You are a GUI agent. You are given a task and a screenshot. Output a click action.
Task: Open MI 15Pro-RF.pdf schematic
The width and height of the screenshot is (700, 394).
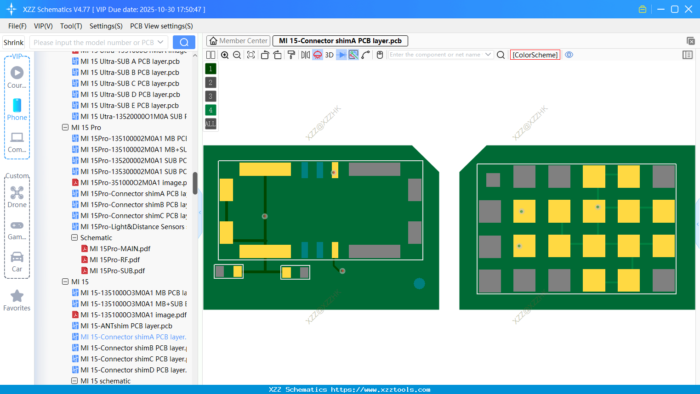click(115, 259)
